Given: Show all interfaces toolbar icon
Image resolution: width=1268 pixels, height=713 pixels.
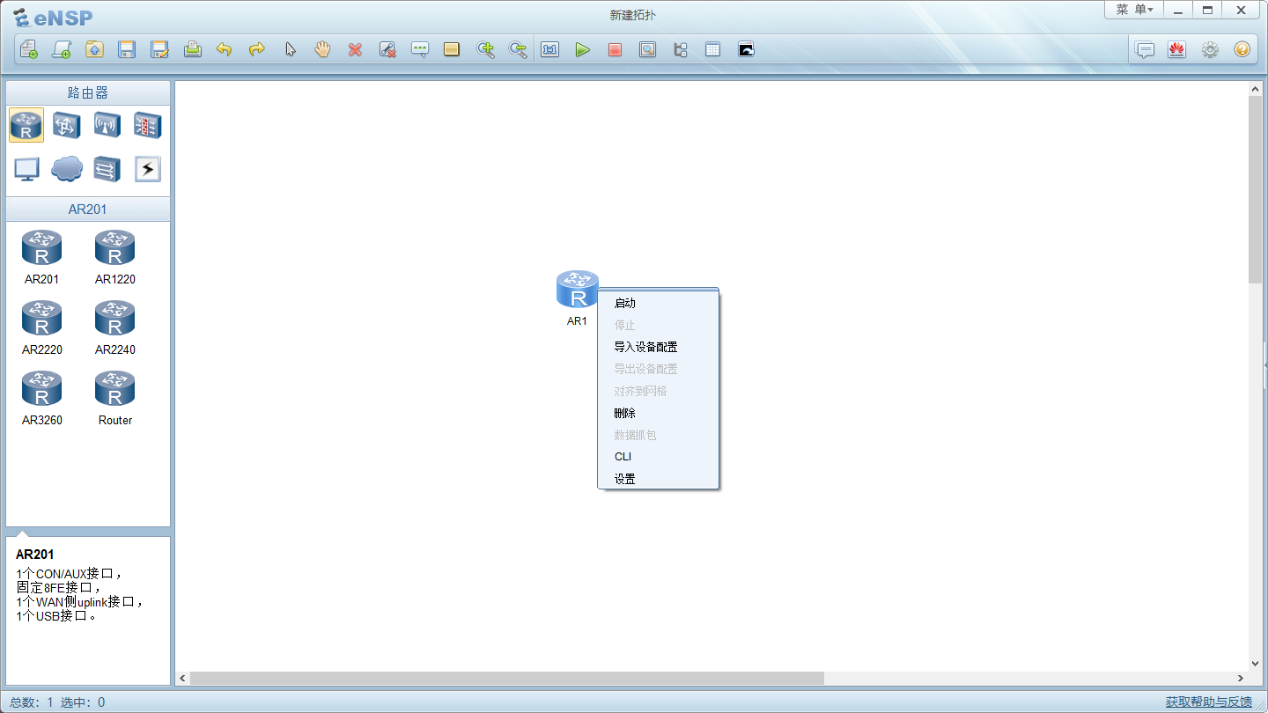Looking at the screenshot, I should [680, 49].
